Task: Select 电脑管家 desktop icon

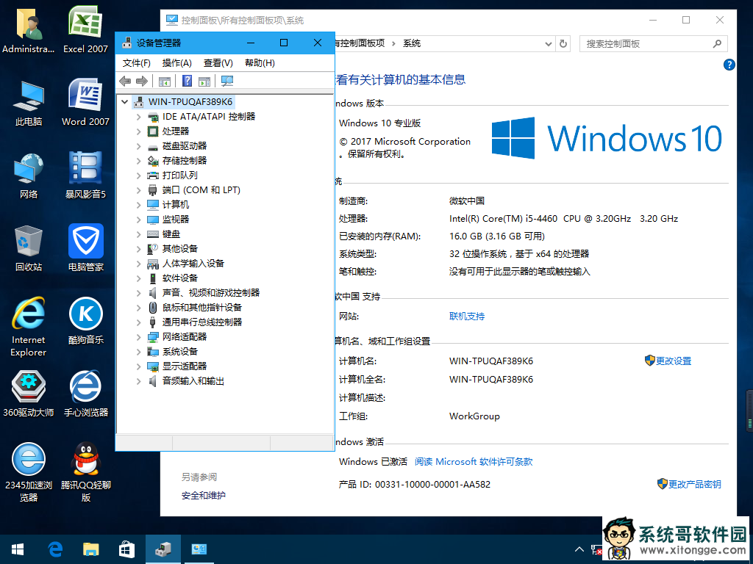Action: click(85, 248)
